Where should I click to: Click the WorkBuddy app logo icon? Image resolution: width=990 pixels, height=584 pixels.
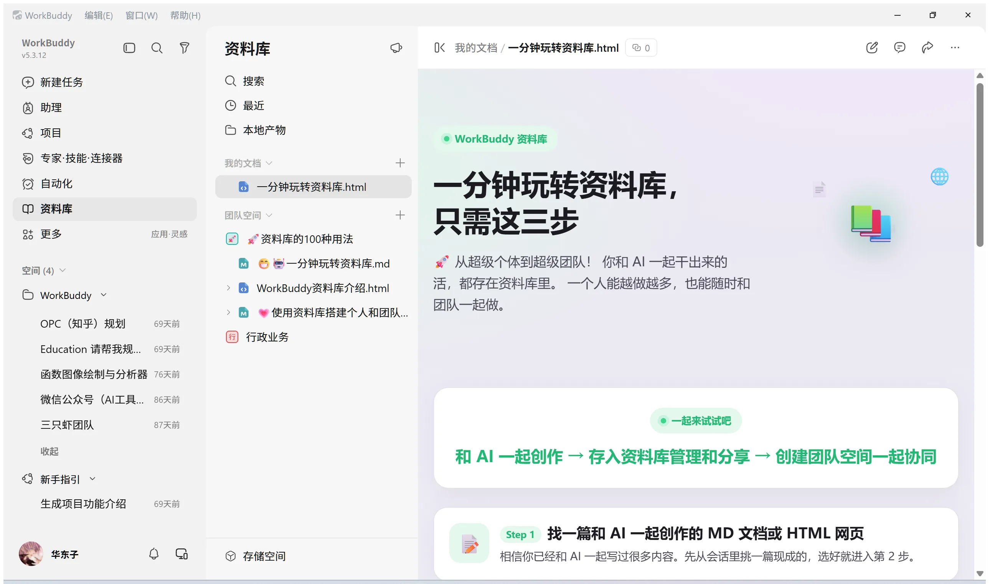click(x=17, y=15)
